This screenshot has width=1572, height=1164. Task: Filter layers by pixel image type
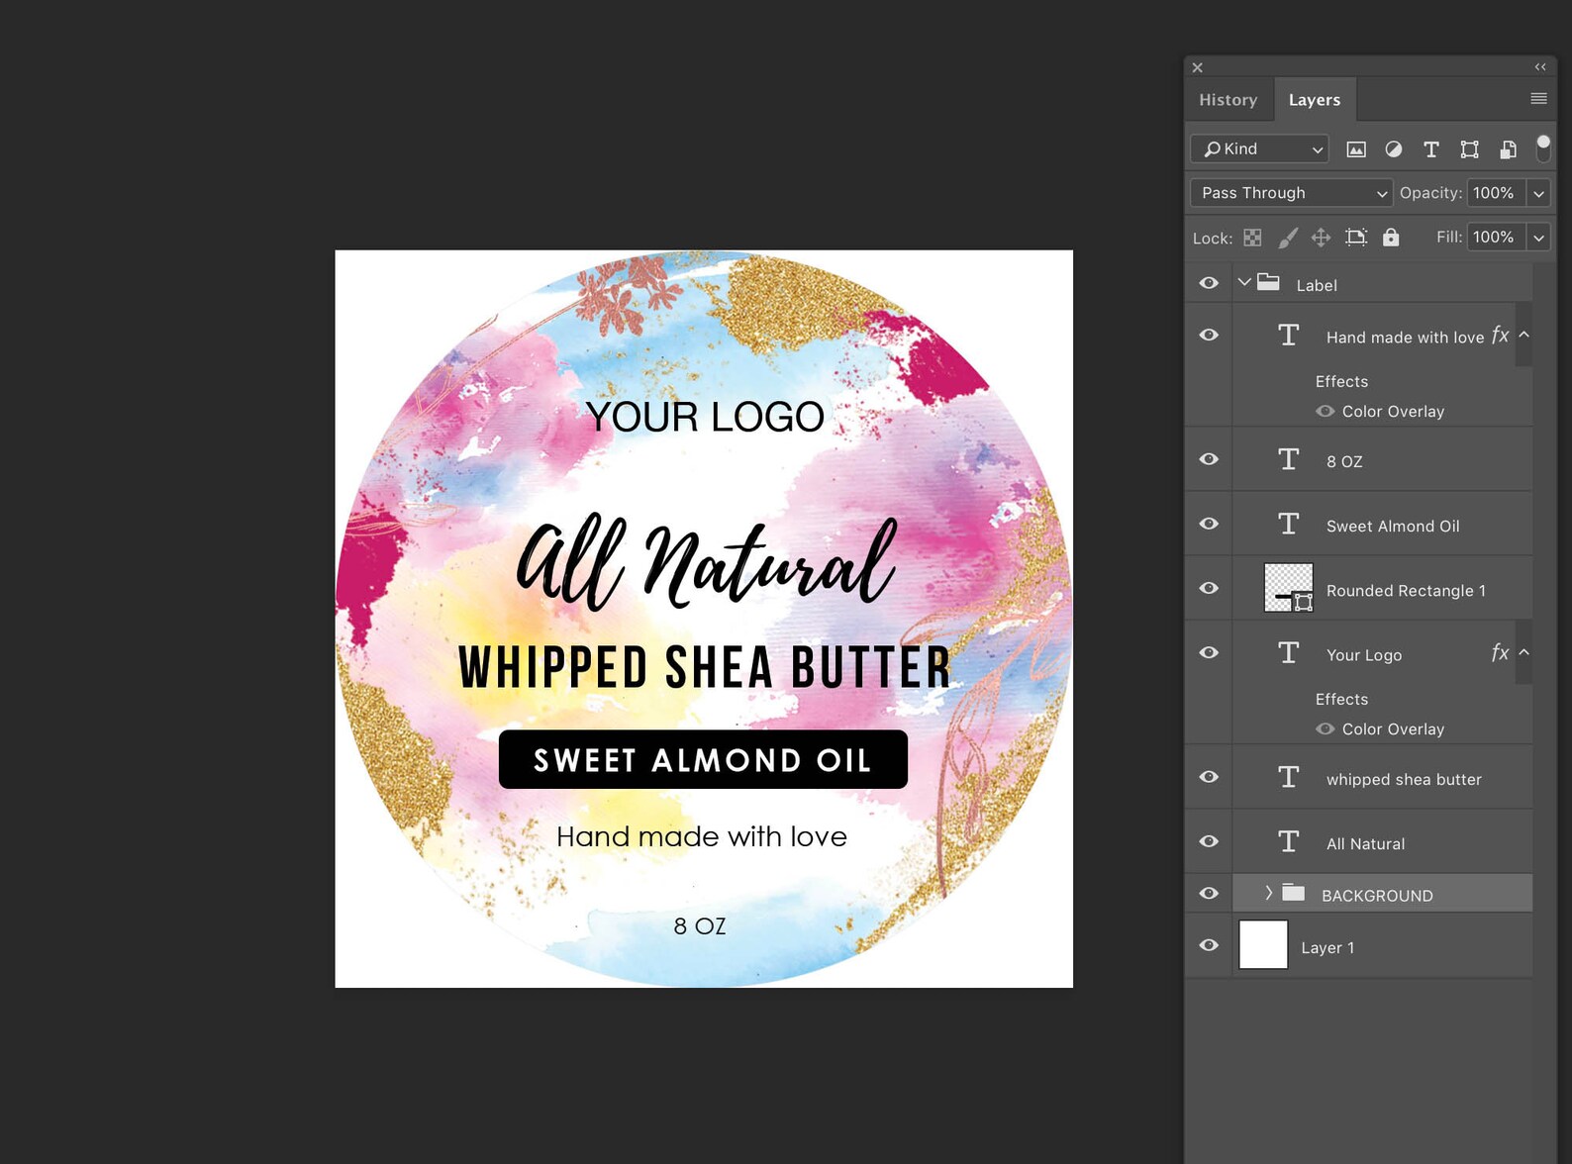coord(1356,149)
